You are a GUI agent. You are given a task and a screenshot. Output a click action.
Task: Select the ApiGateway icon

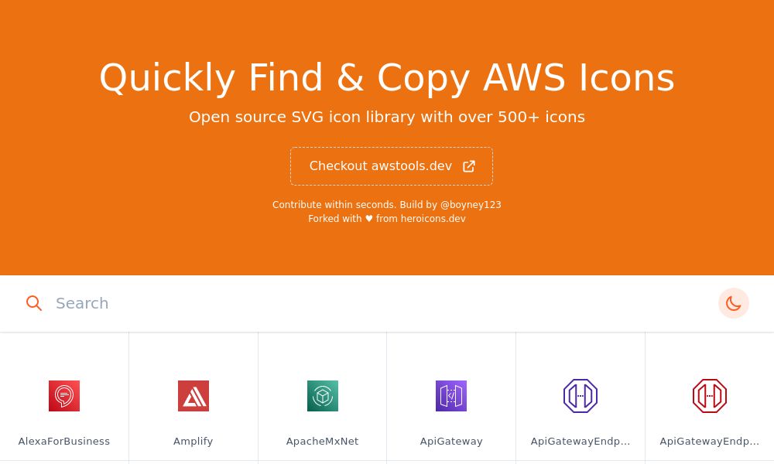(x=451, y=396)
